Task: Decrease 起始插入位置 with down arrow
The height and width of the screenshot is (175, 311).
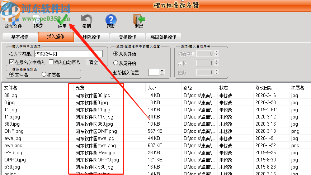Action: (162, 74)
